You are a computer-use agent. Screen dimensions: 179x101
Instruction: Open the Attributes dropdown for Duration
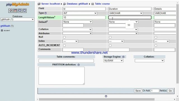[x=123, y=33]
